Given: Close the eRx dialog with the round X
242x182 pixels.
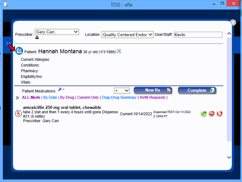Looking at the screenshot, I should coord(233,23).
